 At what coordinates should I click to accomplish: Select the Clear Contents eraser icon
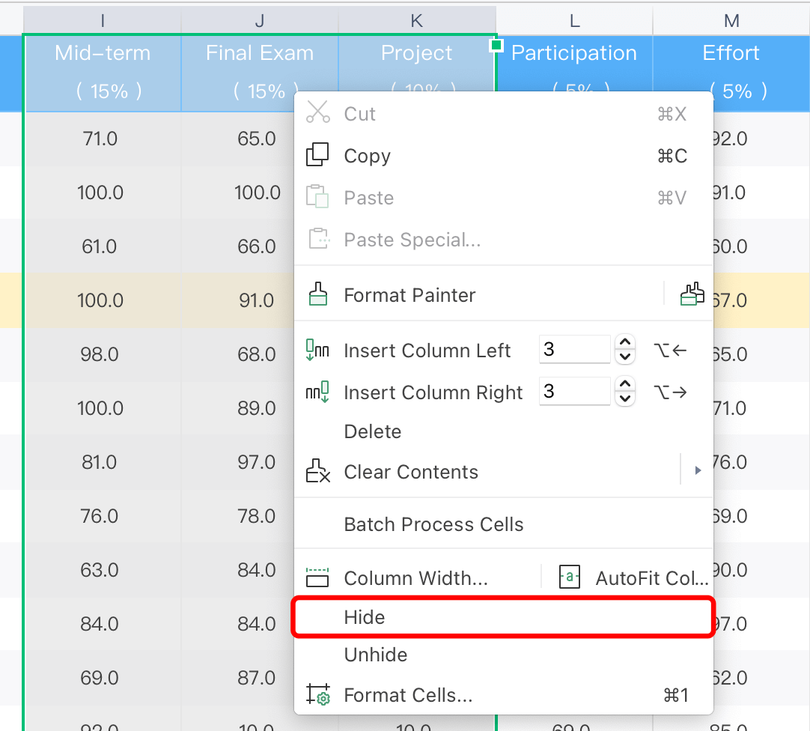(318, 471)
